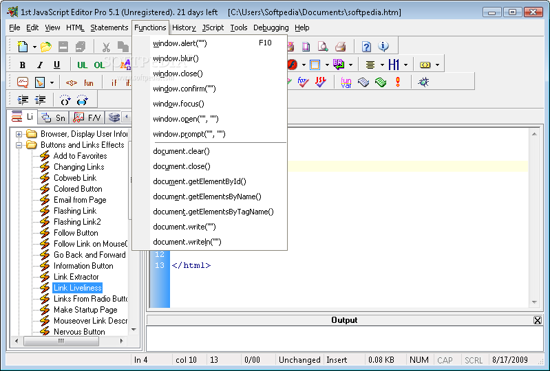Close the Output panel
Image resolution: width=550 pixels, height=371 pixels.
click(x=538, y=320)
